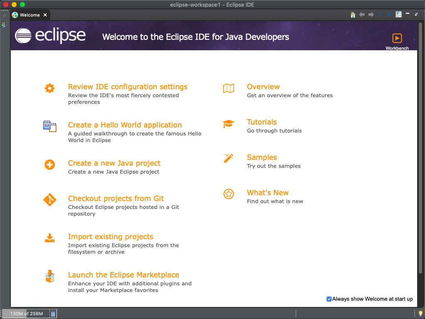Viewport: 425px width, 319px height.
Task: Click the Overview map icon
Action: (229, 88)
